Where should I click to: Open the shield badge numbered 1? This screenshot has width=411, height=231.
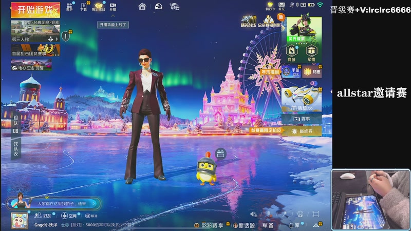point(66,36)
